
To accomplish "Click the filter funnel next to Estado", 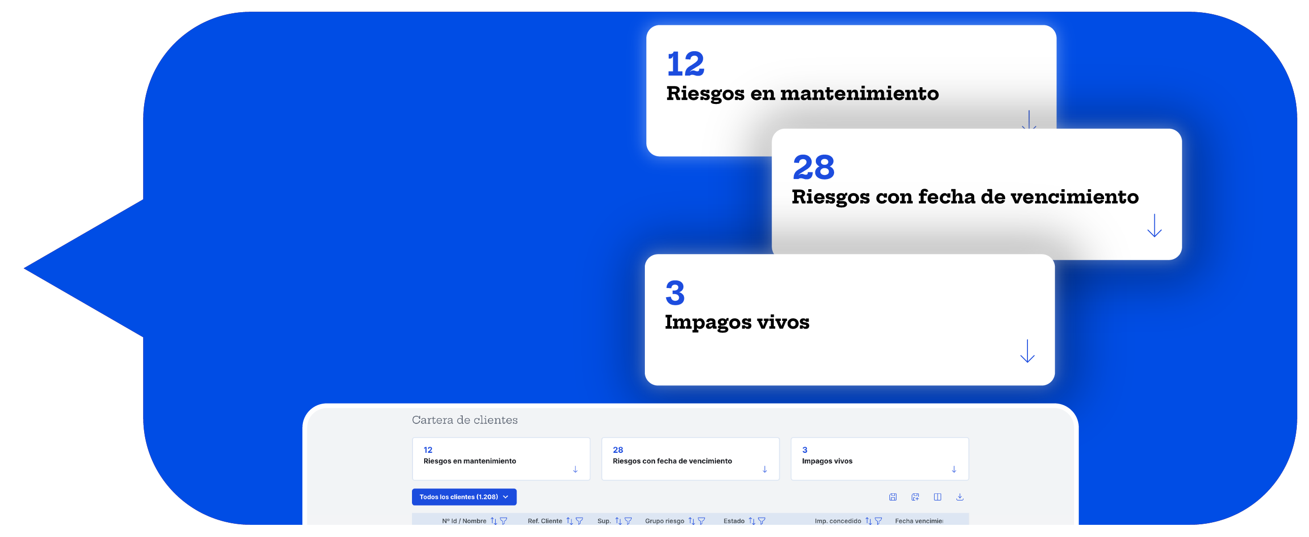I will point(762,522).
